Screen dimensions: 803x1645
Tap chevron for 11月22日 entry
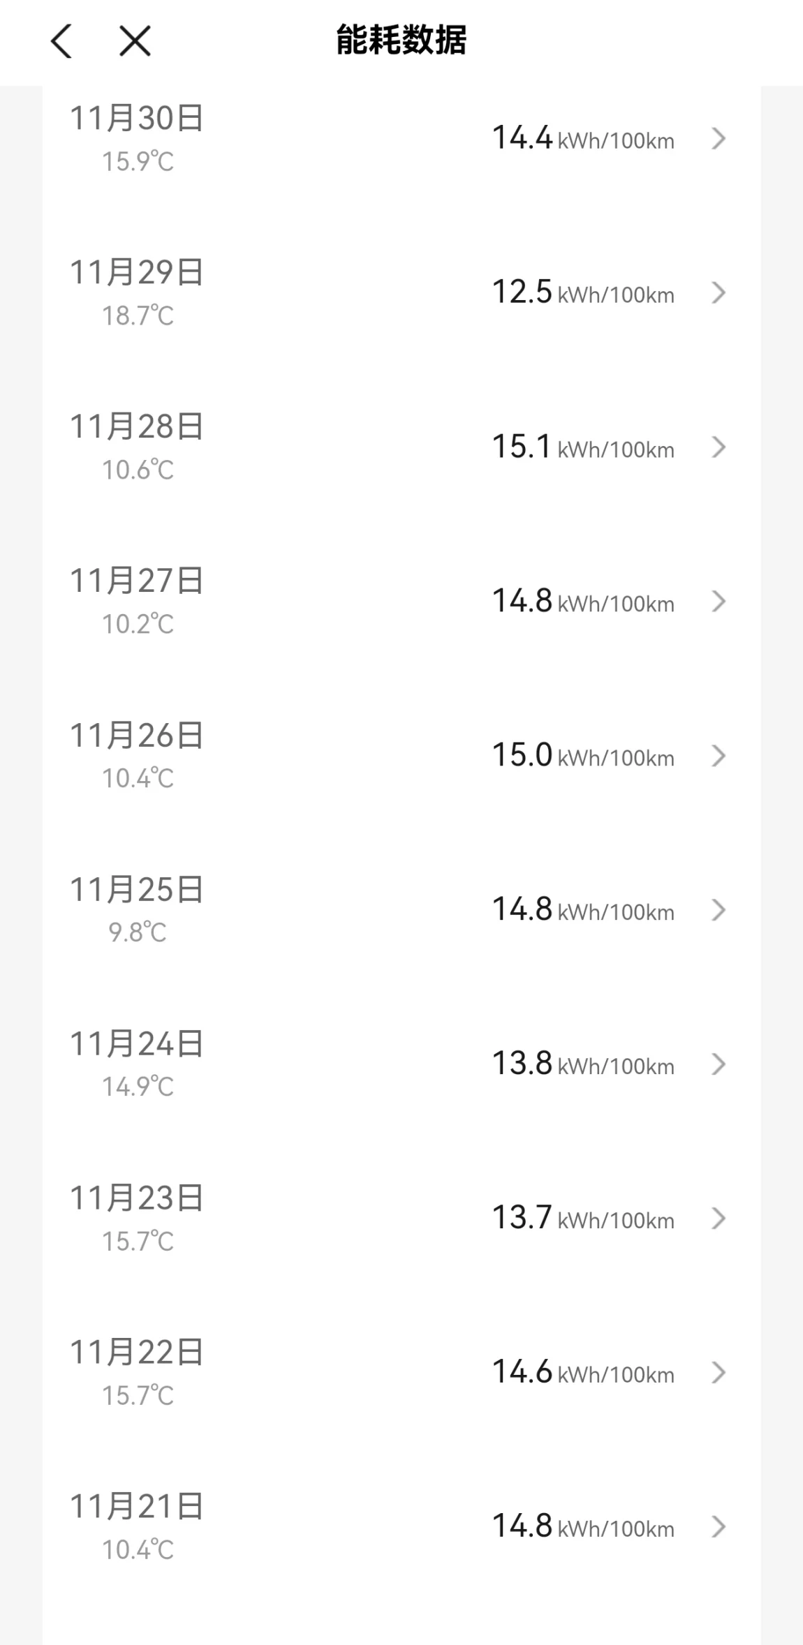pyautogui.click(x=718, y=1373)
